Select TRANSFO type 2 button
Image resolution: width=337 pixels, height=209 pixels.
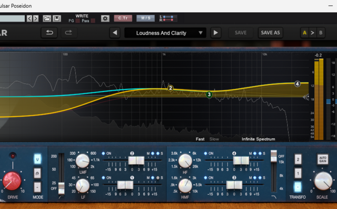pos(298,160)
